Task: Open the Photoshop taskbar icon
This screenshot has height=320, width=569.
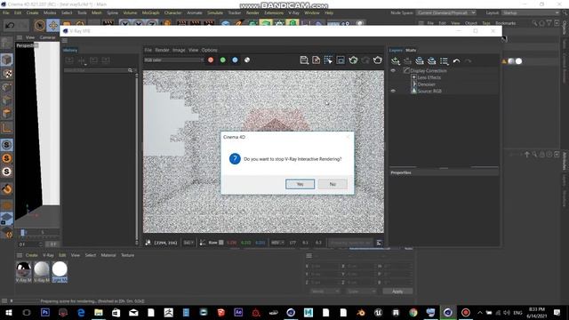Action: (45, 312)
